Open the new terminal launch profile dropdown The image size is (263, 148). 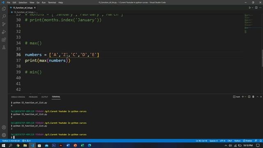[x=245, y=97]
